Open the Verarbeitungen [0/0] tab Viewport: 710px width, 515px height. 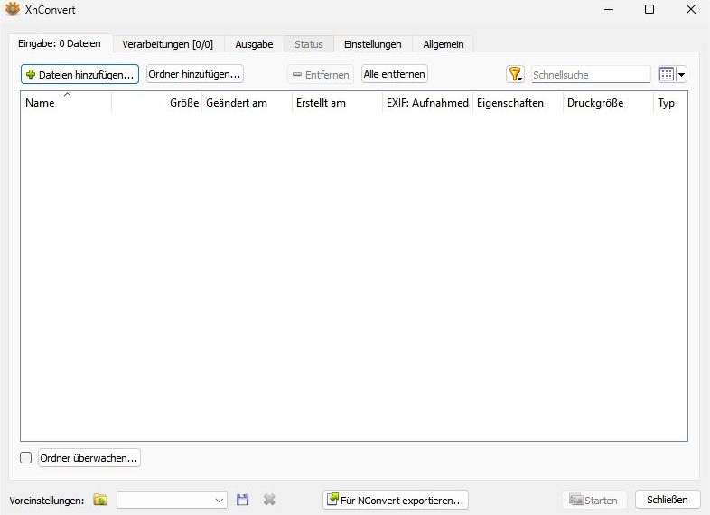click(169, 44)
